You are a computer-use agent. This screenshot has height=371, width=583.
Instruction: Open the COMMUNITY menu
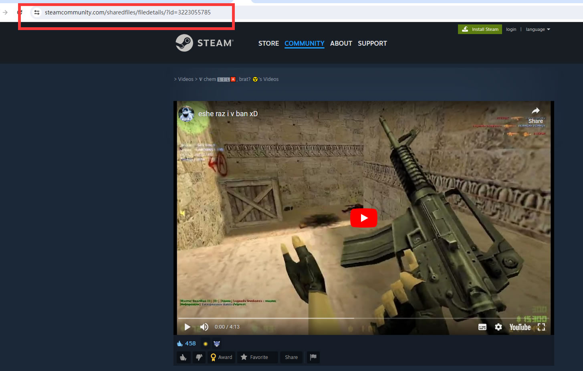pyautogui.click(x=305, y=43)
